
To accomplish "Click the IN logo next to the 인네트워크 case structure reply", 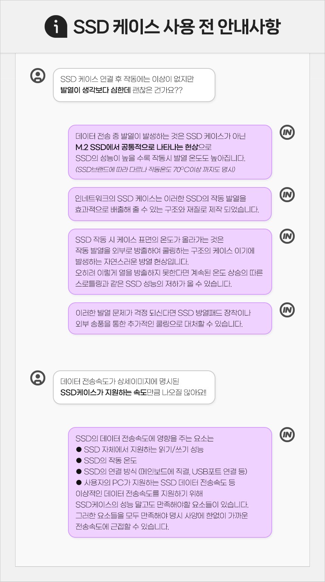I will tap(287, 195).
